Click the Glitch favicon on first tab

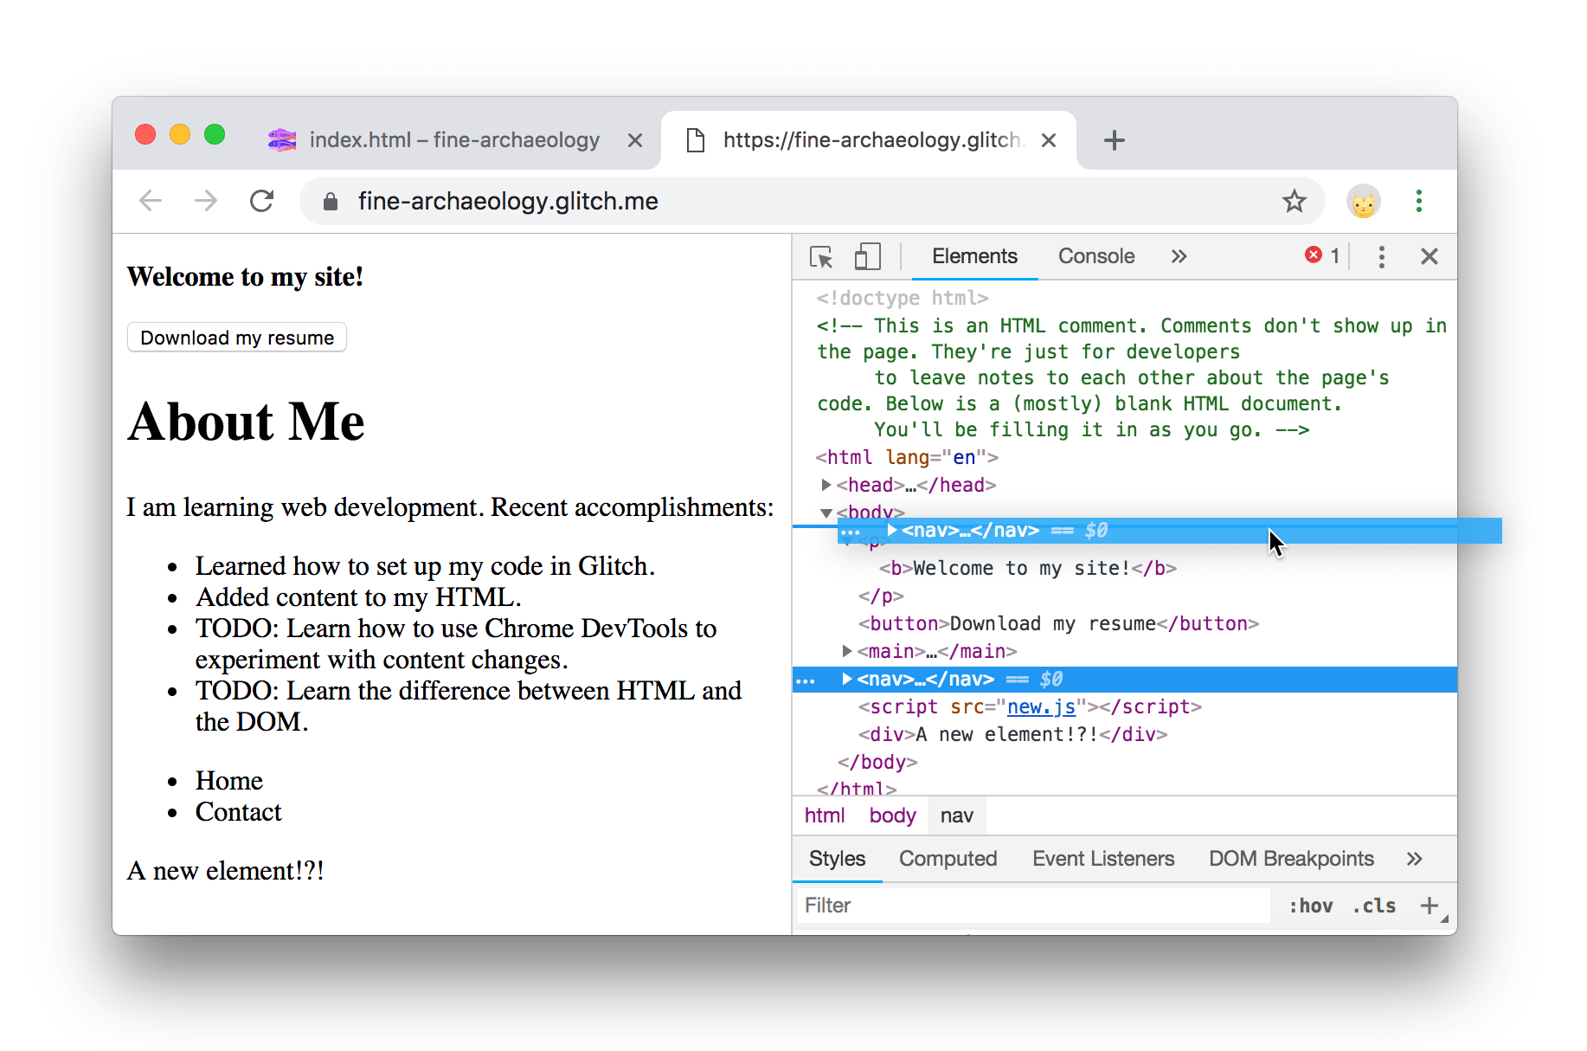point(282,140)
